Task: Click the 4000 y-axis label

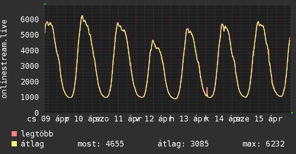Action: 30,50
